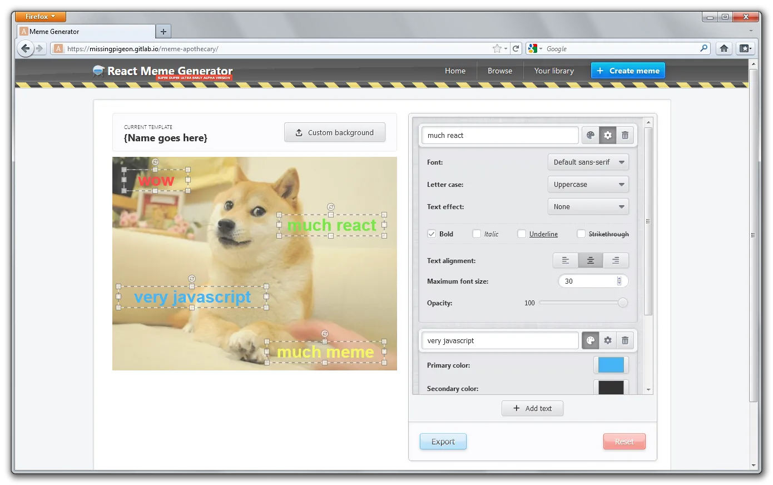The image size is (773, 485).
Task: Click rotate handle above 'much meme' text
Action: (x=325, y=334)
